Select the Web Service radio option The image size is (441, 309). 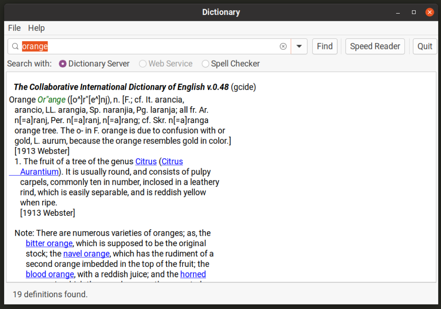[143, 64]
